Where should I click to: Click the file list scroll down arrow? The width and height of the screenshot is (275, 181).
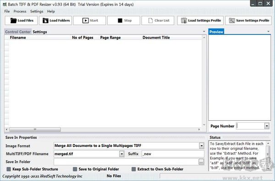(x=204, y=125)
